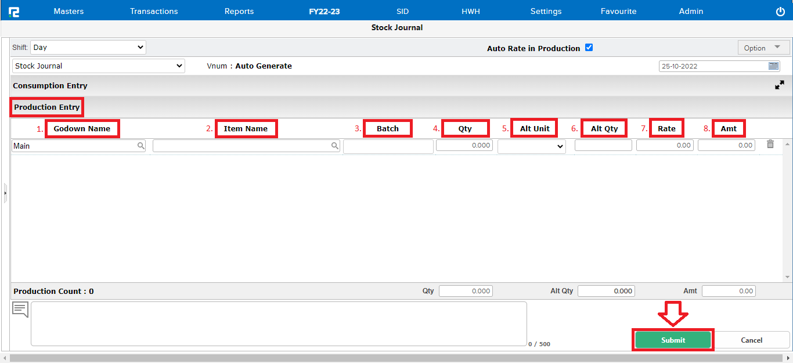The image size is (793, 363).
Task: Open the Reports menu
Action: [239, 11]
